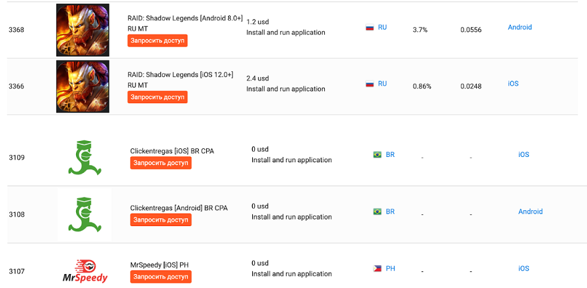This screenshot has width=587, height=288.
Task: Open PH country link in row 3107
Action: [x=390, y=269]
